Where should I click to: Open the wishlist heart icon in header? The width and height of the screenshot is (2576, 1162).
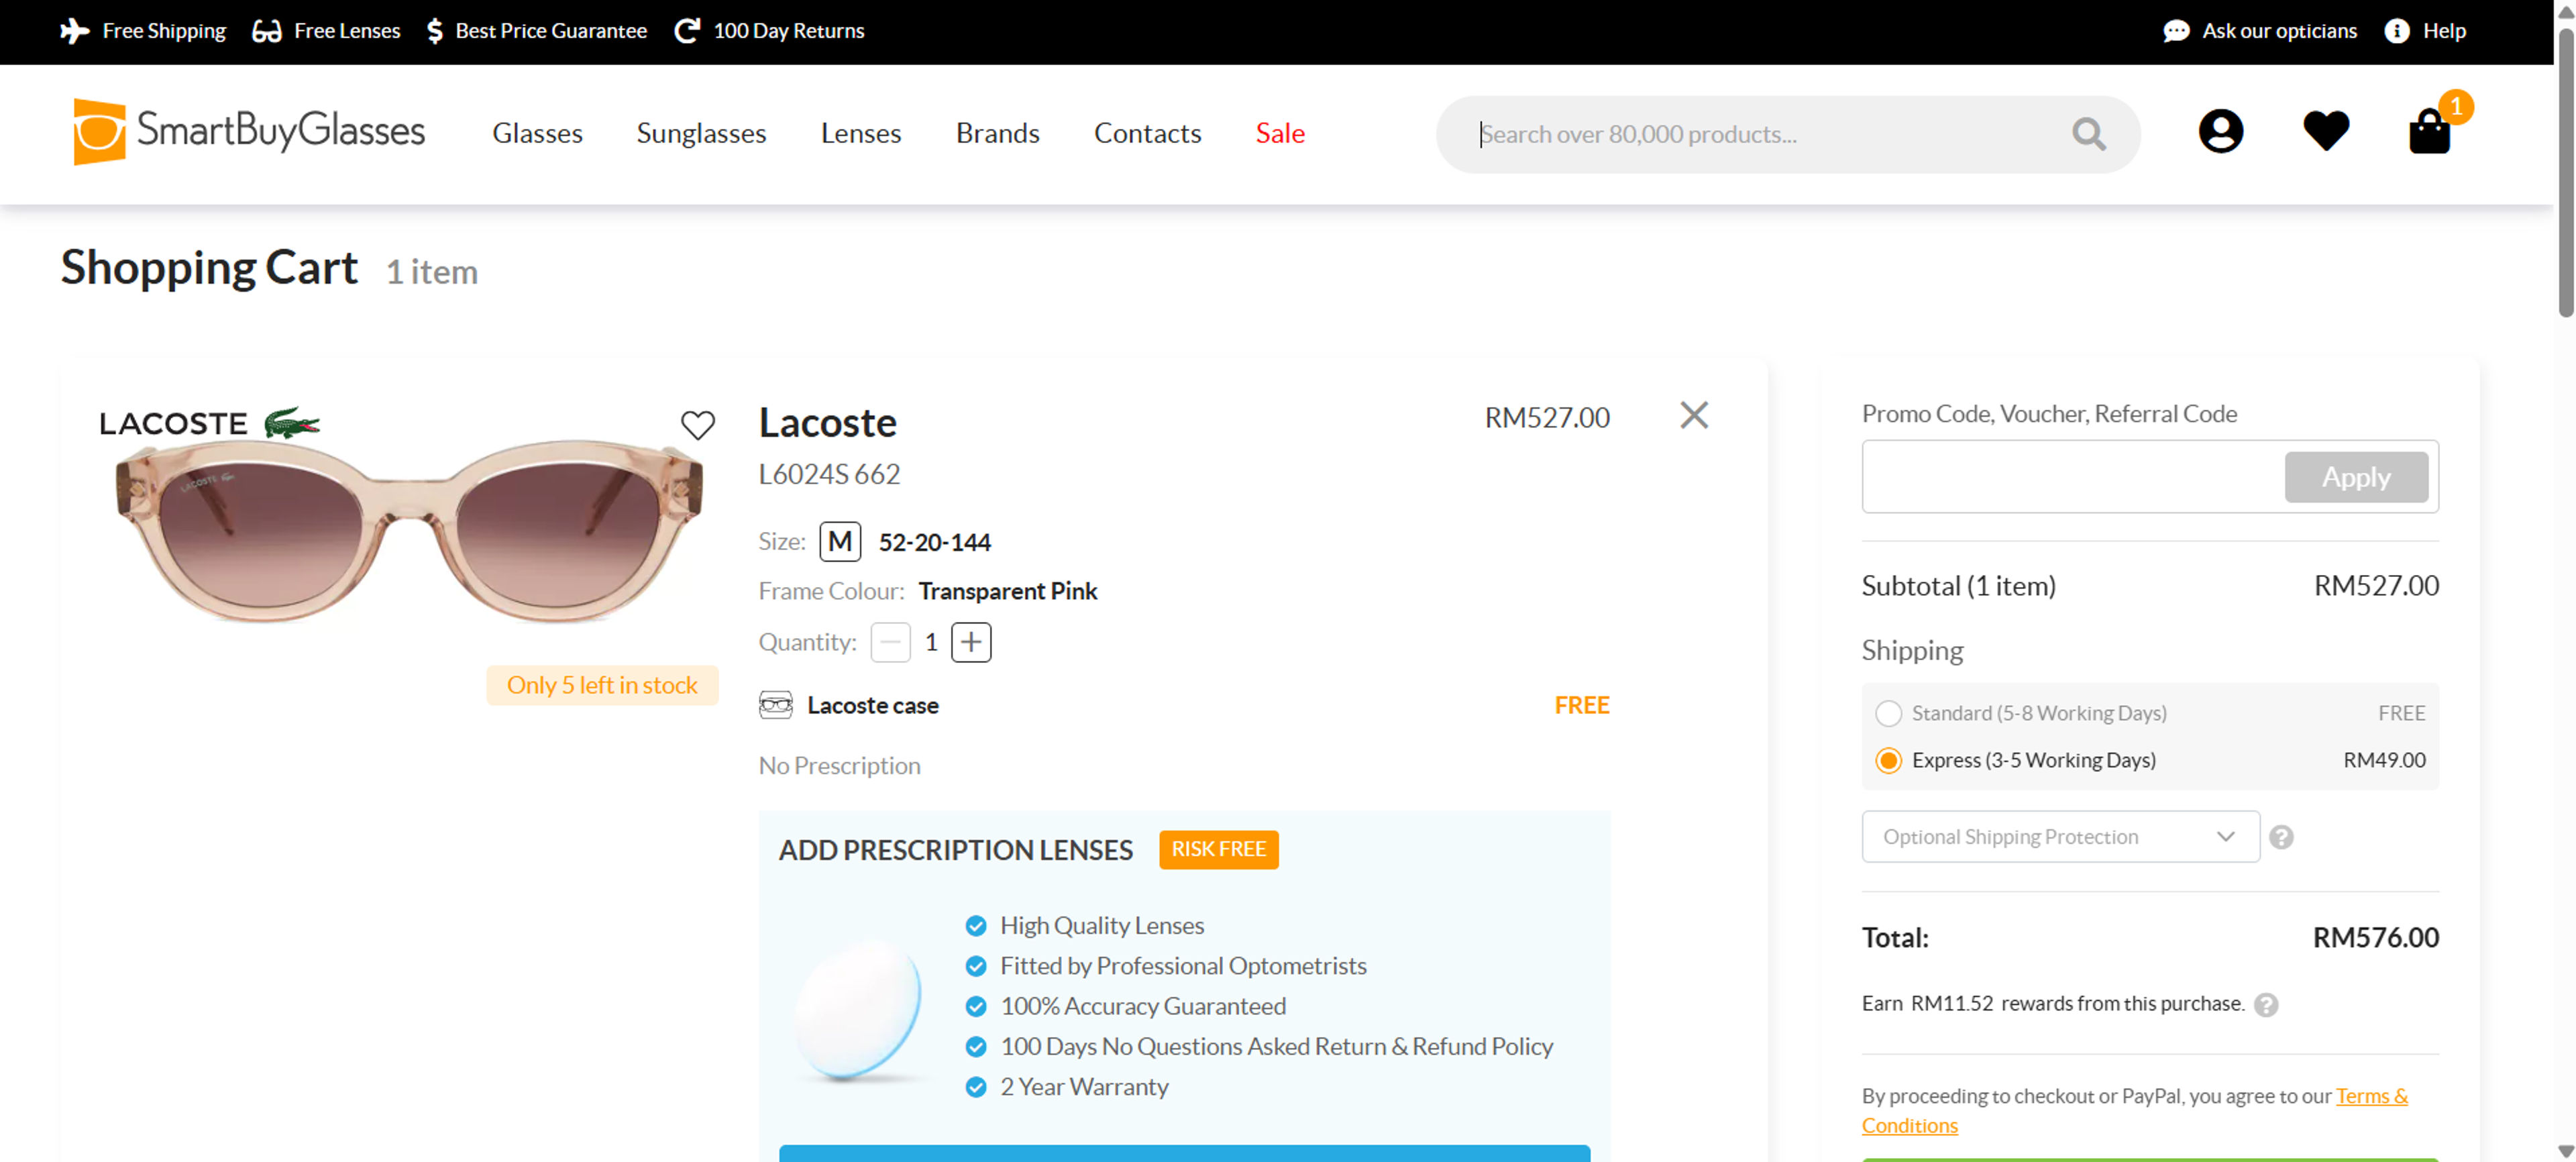[2325, 131]
